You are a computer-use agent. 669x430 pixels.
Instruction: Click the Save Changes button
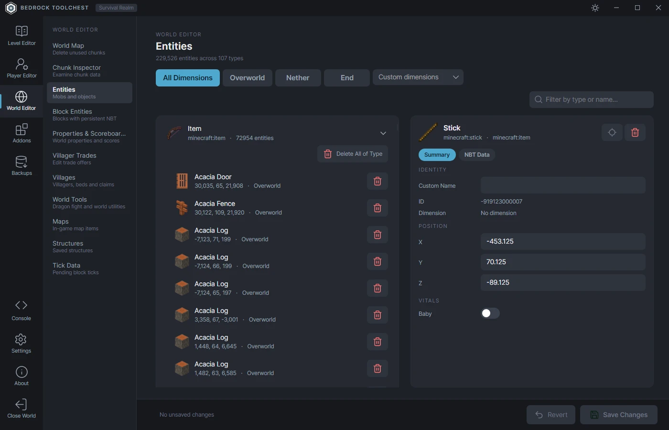point(619,415)
